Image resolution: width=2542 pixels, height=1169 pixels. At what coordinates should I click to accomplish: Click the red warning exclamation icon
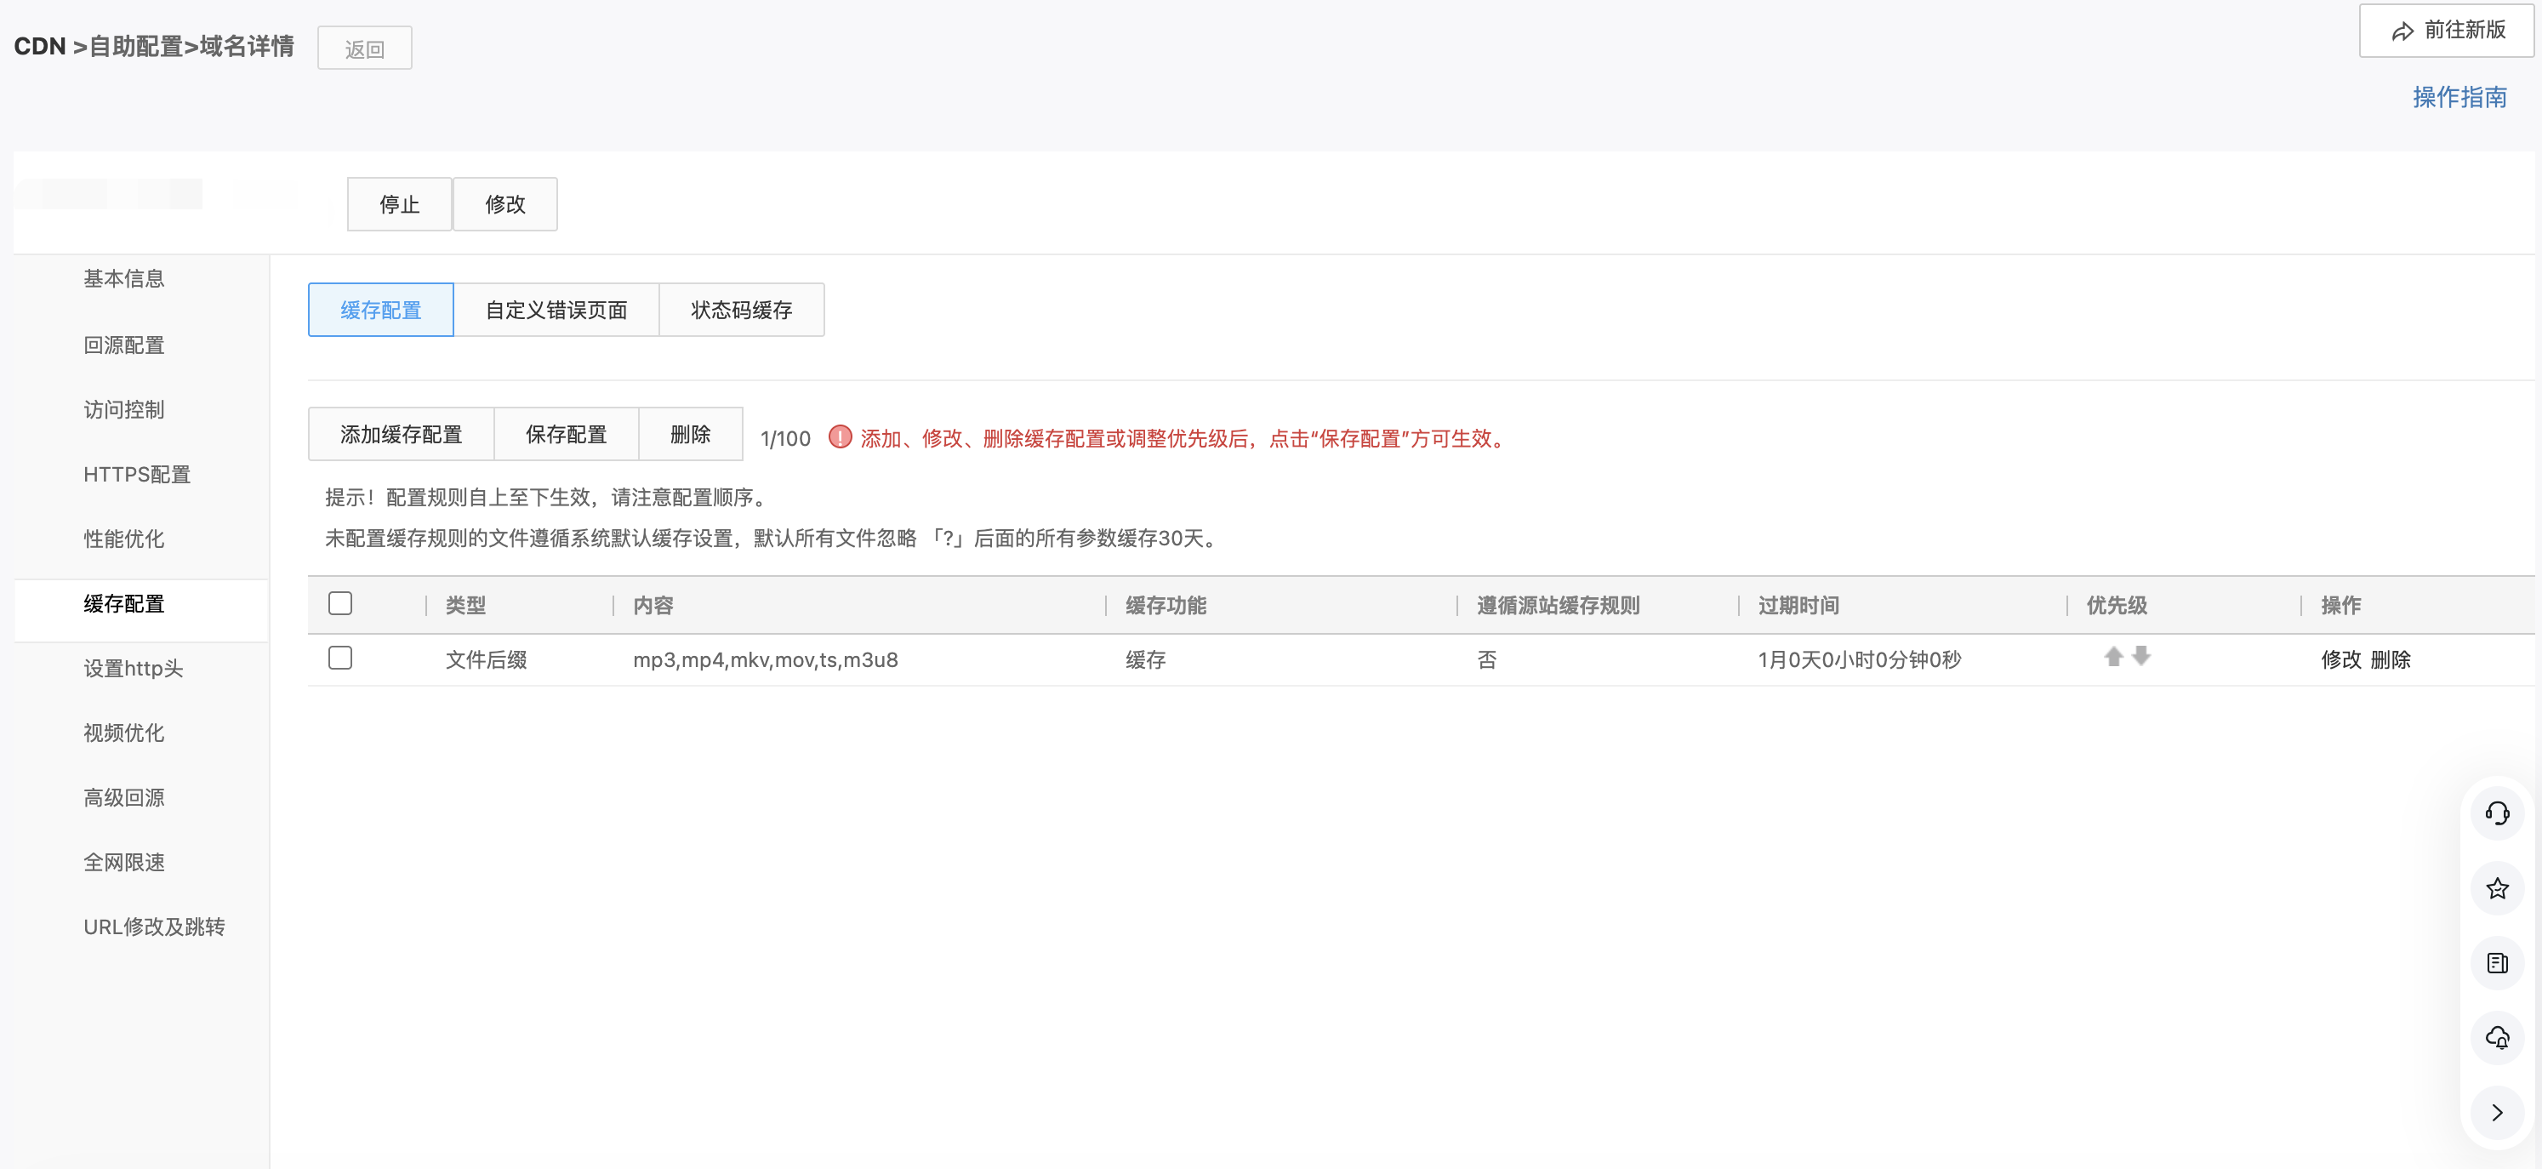tap(840, 437)
